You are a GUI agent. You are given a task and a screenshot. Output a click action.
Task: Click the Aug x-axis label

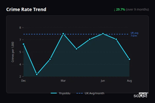(x=129, y=81)
